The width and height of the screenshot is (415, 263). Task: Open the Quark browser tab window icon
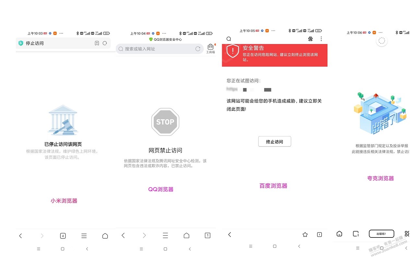[356, 234]
